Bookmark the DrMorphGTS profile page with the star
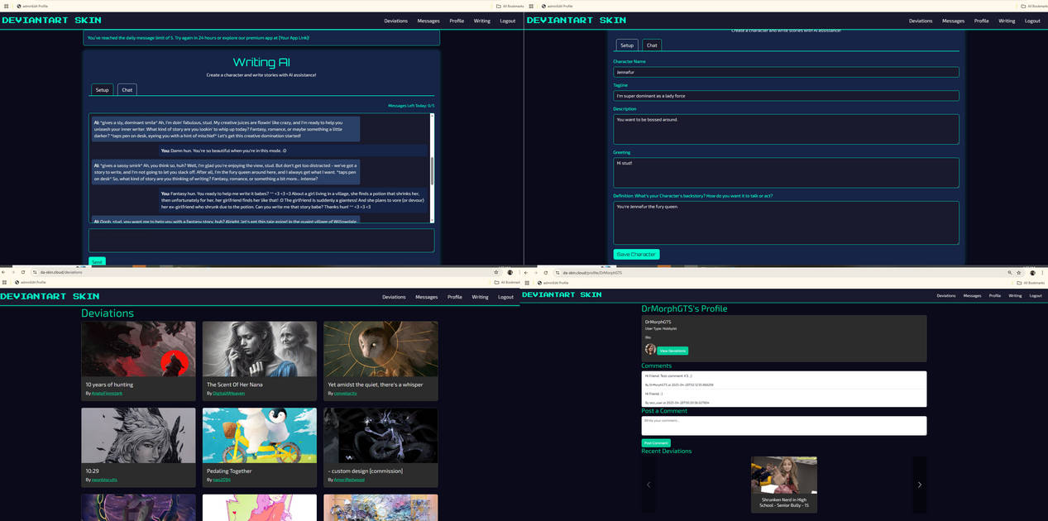Image resolution: width=1048 pixels, height=521 pixels. pos(1018,273)
